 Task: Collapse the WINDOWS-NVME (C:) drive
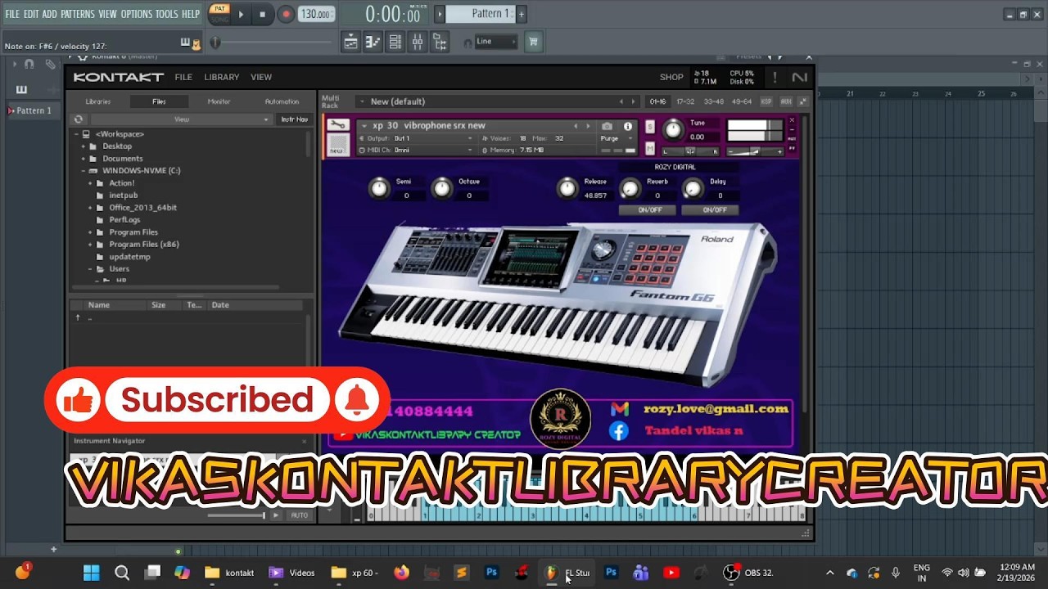point(84,171)
